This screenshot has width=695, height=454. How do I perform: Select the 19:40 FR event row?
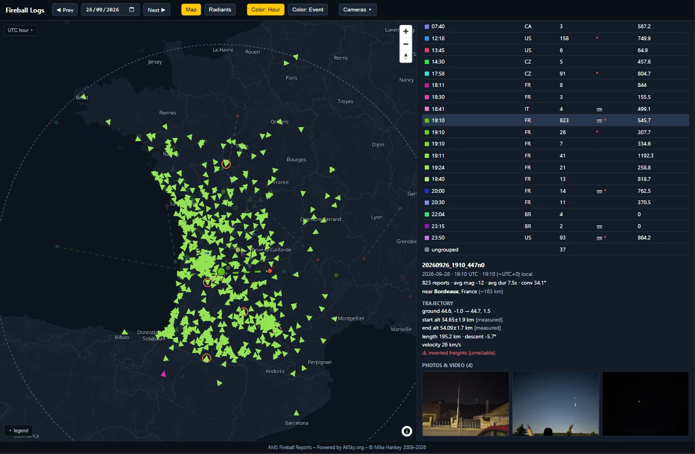point(555,179)
